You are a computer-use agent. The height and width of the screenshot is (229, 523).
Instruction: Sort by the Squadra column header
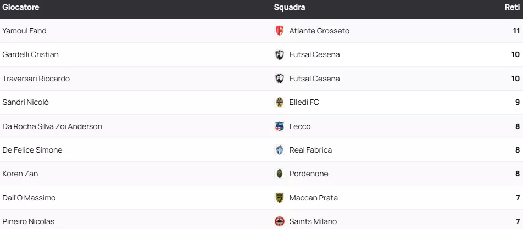[290, 8]
